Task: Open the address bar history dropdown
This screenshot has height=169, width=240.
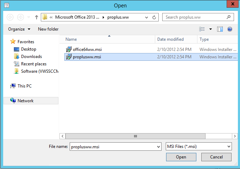Action: (x=146, y=18)
